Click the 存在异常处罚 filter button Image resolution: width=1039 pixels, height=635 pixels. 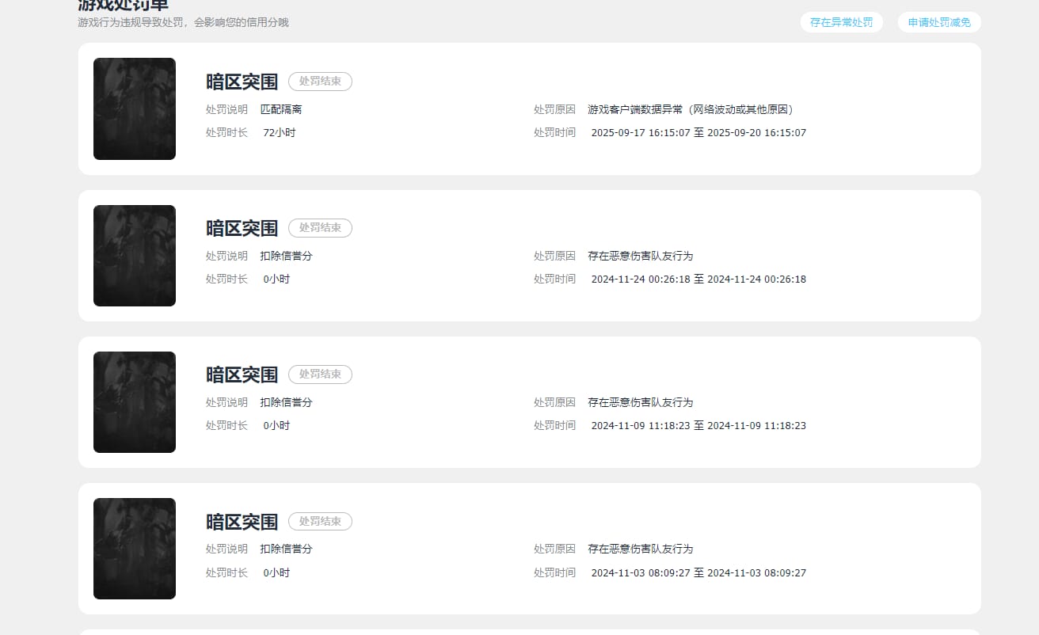[842, 22]
